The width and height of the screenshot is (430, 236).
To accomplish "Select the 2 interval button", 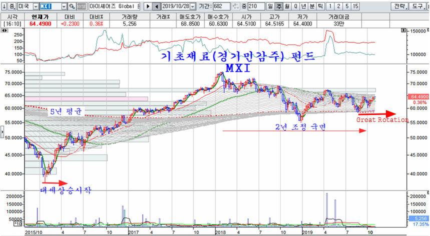I will coord(339,6).
